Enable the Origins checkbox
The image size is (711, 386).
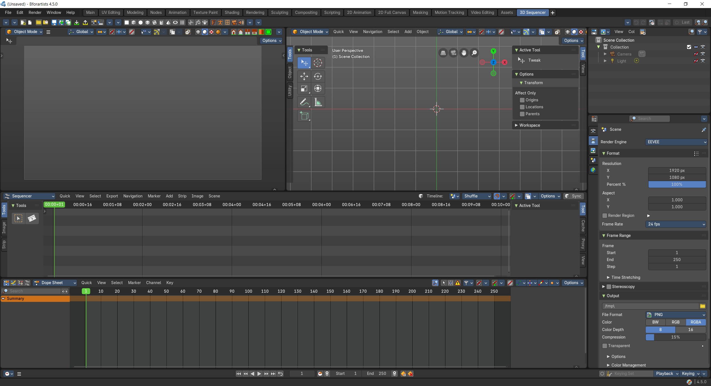[522, 100]
